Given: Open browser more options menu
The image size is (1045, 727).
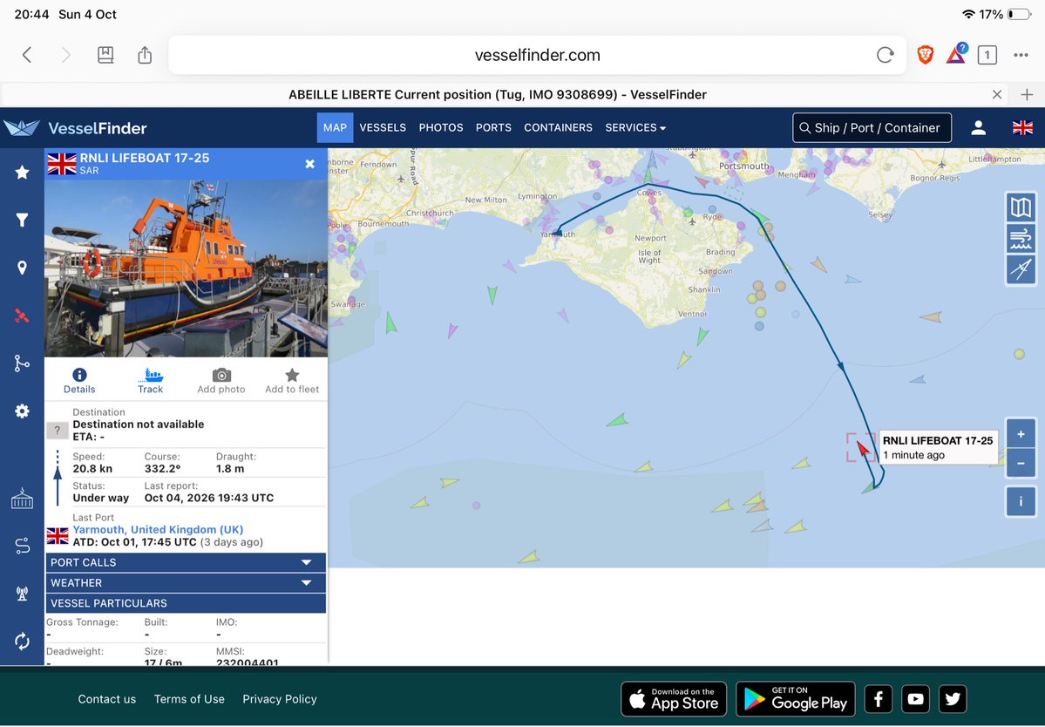Looking at the screenshot, I should click(x=1021, y=55).
